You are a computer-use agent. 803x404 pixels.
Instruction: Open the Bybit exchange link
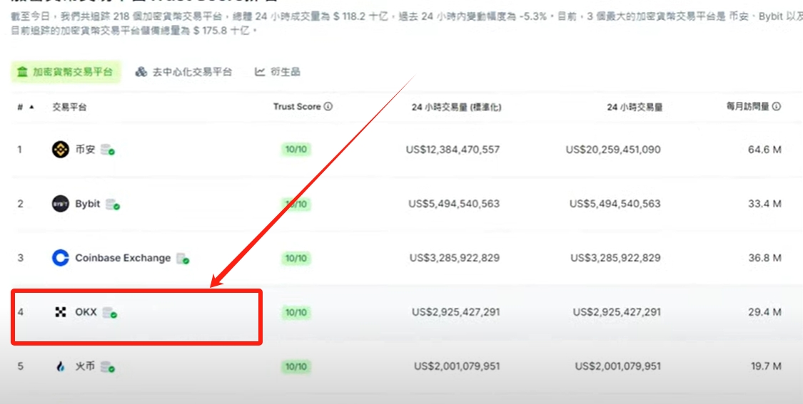88,204
